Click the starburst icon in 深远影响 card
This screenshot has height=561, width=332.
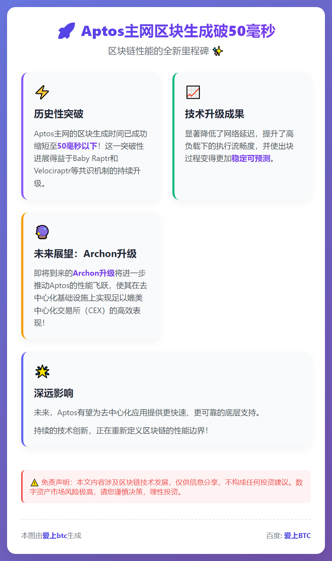pos(42,371)
